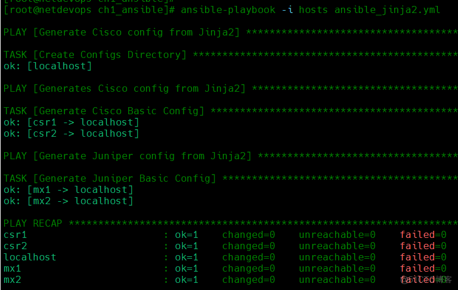Image resolution: width=458 pixels, height=290 pixels.
Task: Click the mx2 hostname in the recap
Action: coord(12,279)
